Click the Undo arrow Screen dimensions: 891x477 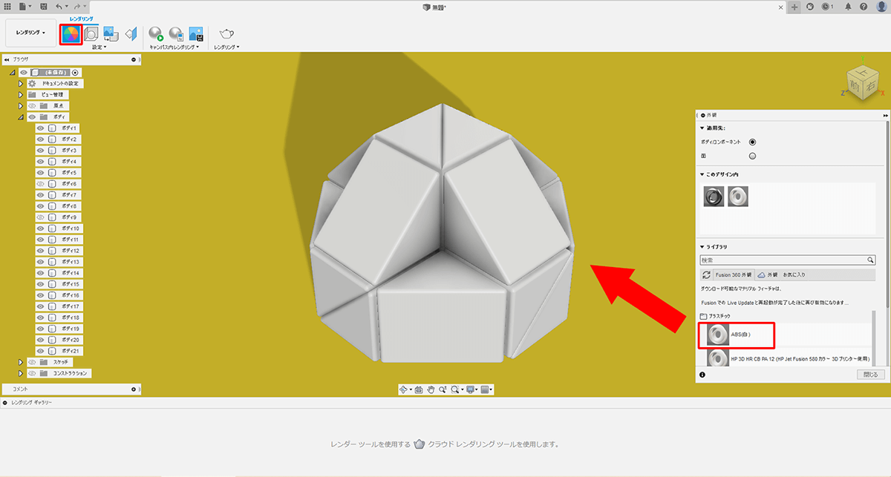pyautogui.click(x=59, y=6)
